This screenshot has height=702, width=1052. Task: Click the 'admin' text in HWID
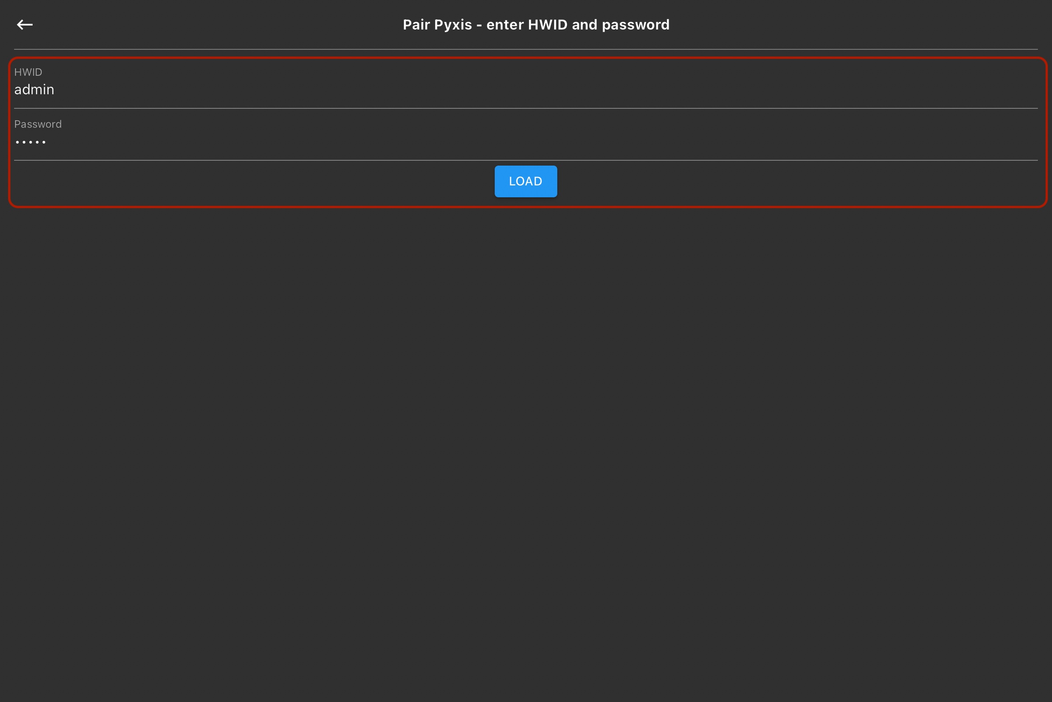click(x=34, y=89)
